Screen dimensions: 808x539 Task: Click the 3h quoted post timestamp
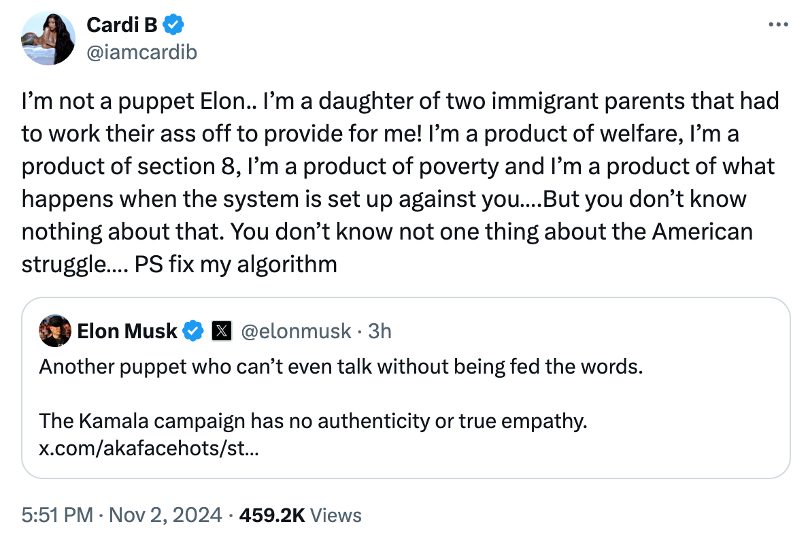[x=380, y=331]
